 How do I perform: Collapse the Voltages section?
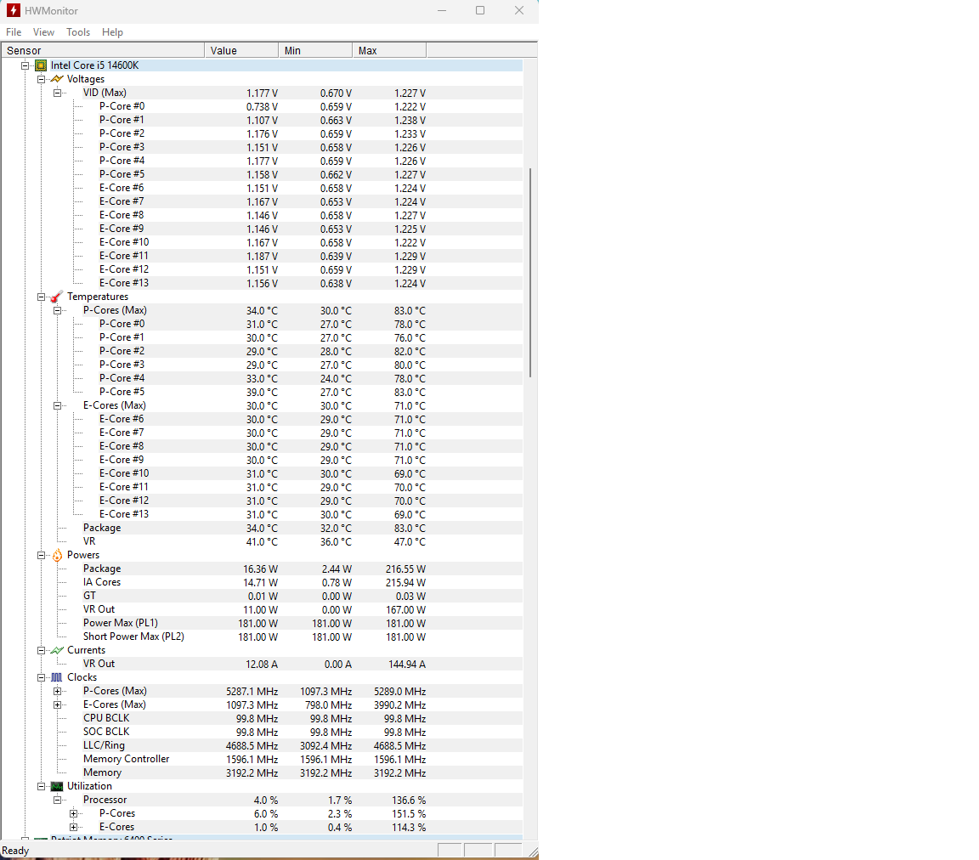(x=41, y=79)
